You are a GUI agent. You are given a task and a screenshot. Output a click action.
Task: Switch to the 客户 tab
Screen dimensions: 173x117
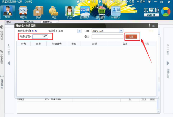[13, 23]
